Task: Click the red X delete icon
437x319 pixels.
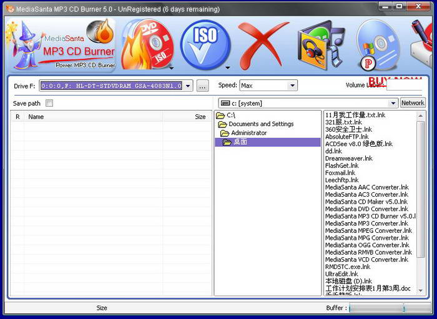Action: click(x=263, y=44)
